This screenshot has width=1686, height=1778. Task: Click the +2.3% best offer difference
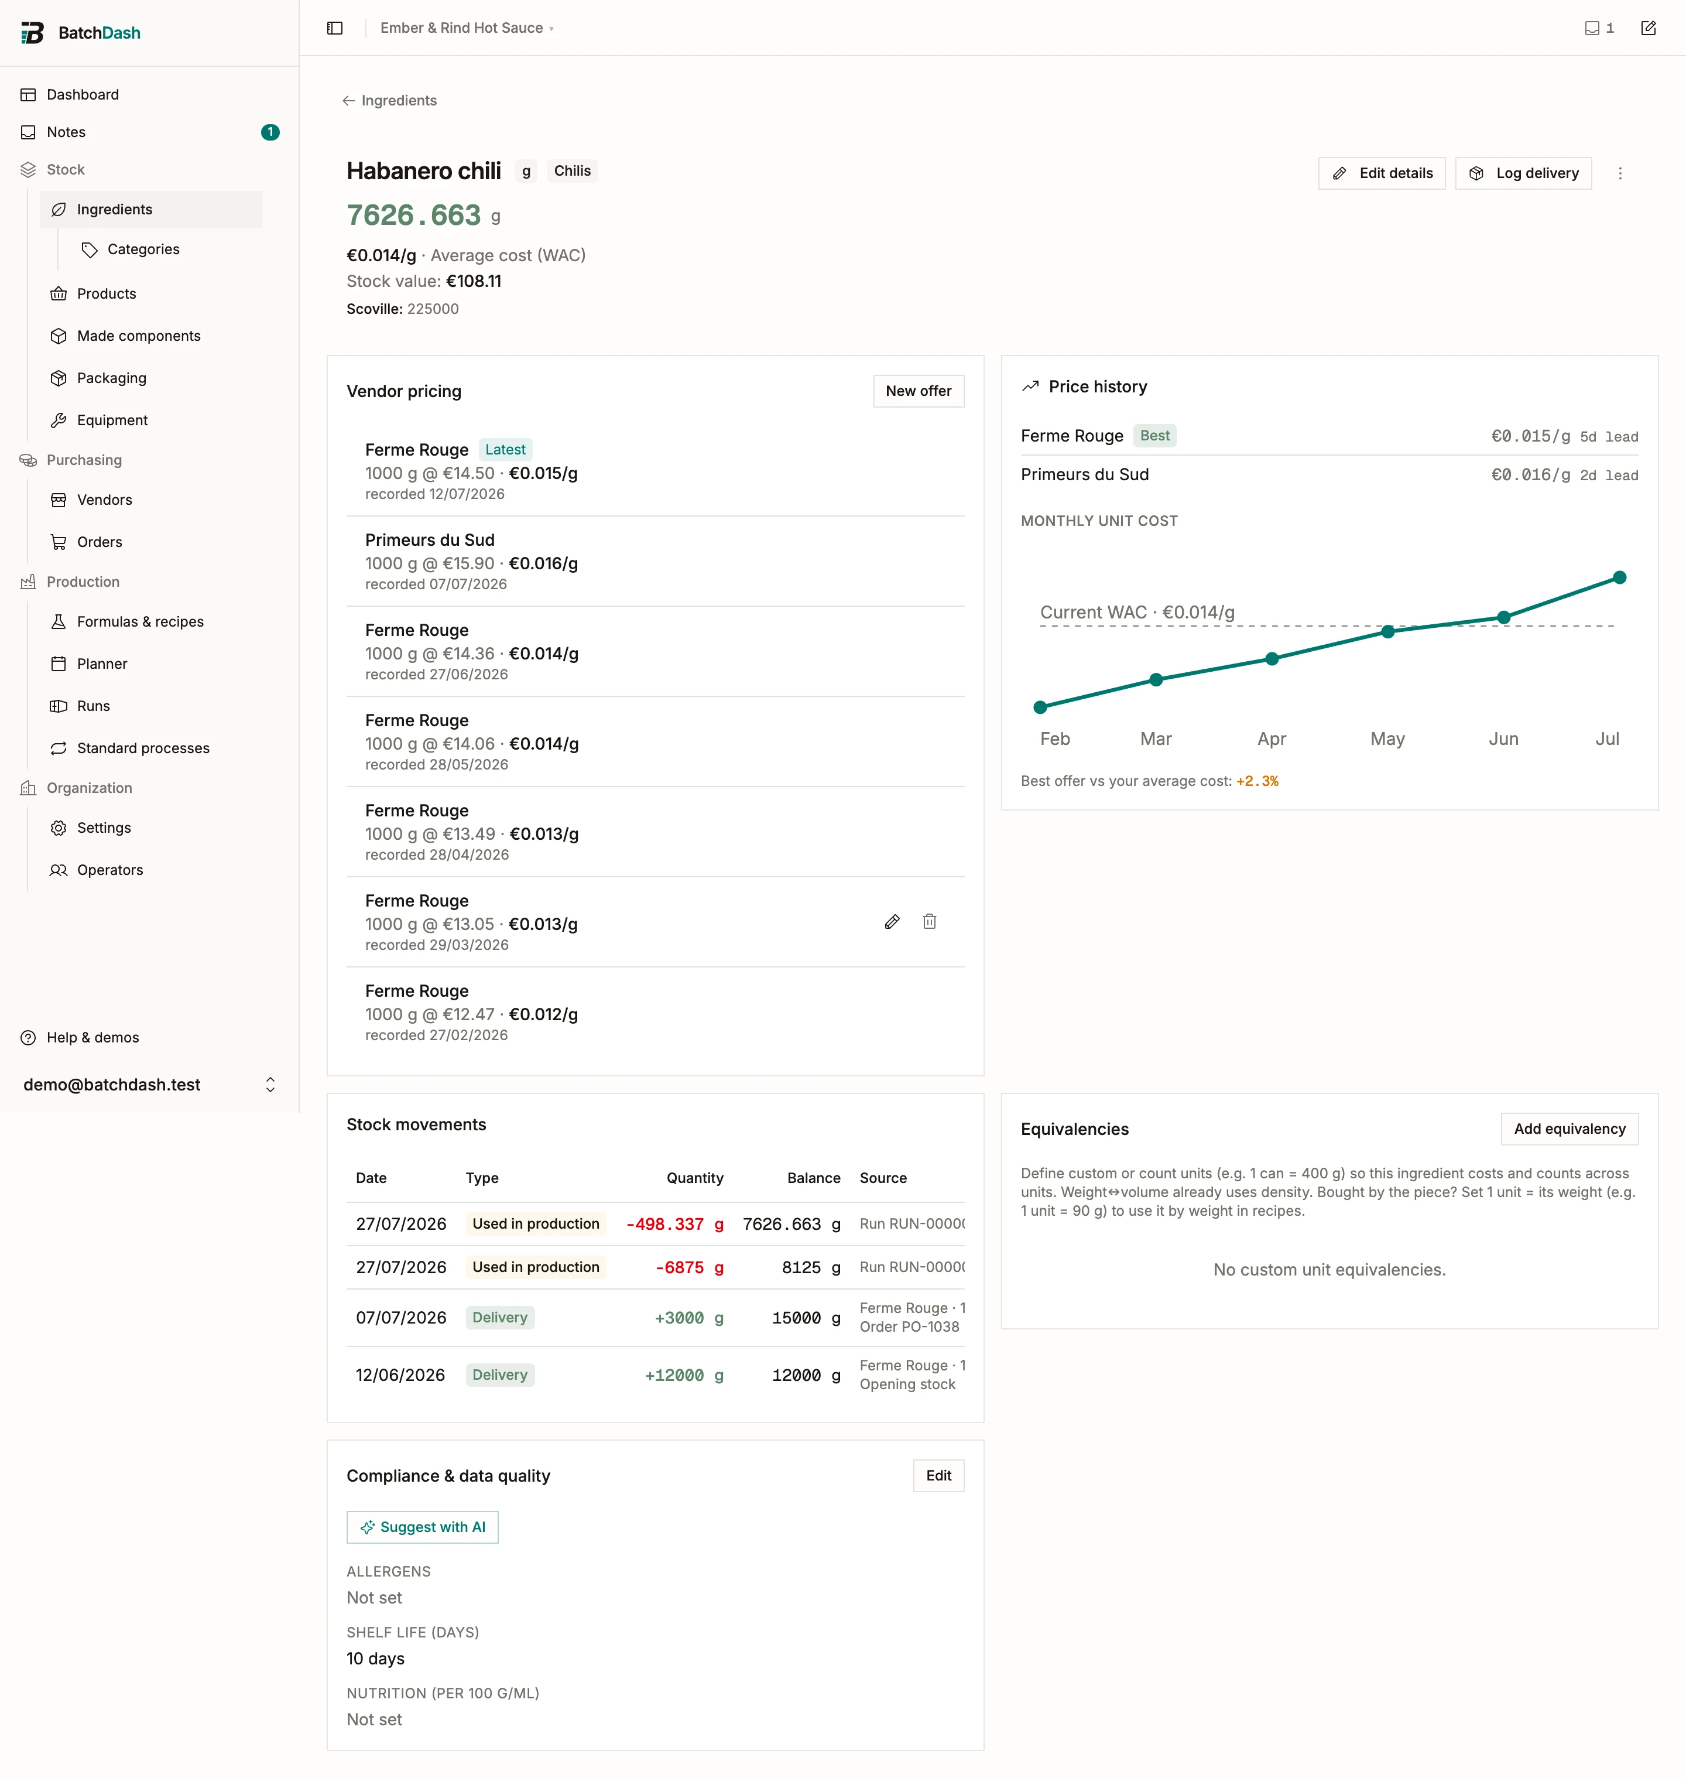tap(1257, 781)
